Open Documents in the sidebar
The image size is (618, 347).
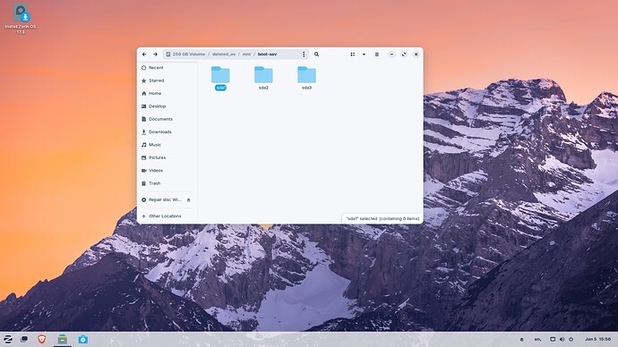coord(167,119)
